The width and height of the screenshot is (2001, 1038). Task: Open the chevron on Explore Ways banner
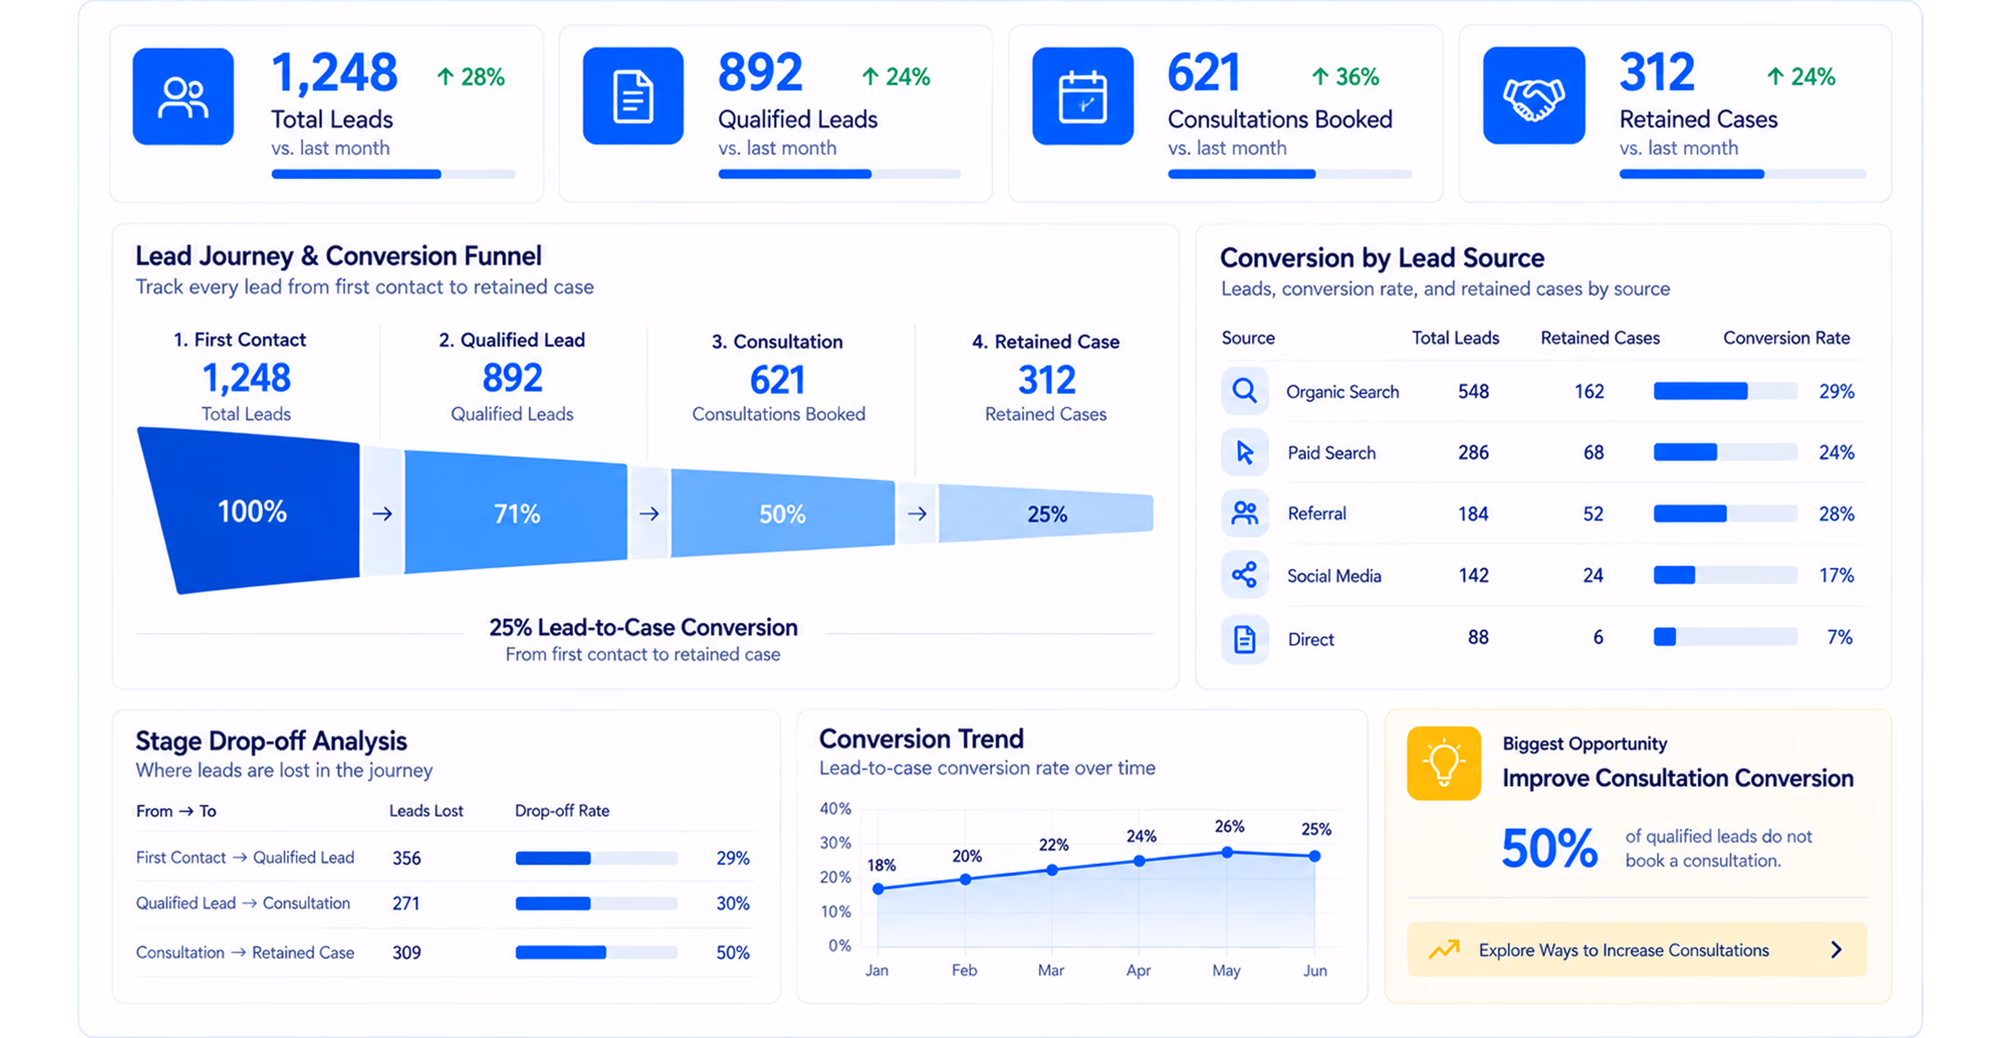(1836, 949)
